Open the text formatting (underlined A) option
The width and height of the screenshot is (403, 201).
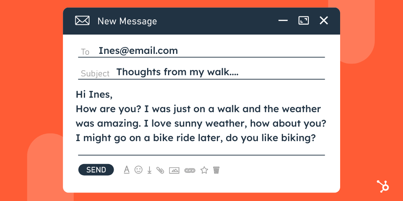tap(127, 170)
